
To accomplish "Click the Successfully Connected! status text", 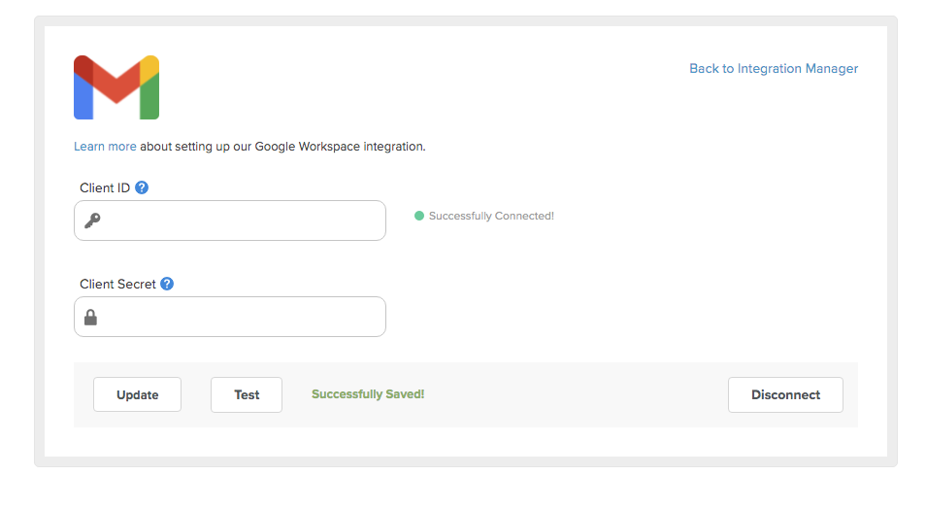I will pos(491,216).
